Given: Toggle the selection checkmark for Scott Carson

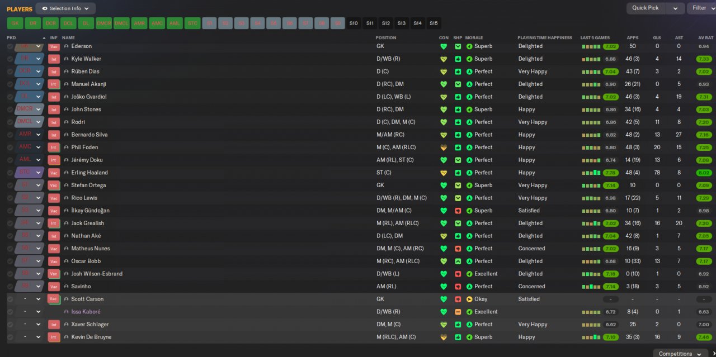Looking at the screenshot, I should (10, 299).
